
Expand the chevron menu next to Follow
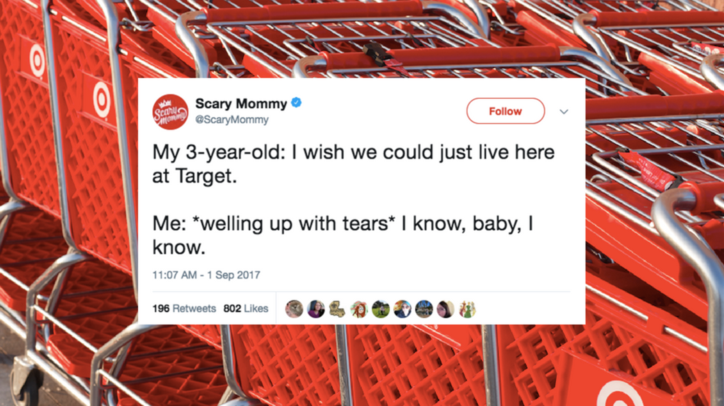tap(564, 112)
